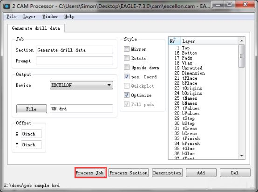Select layer 36 bGlue
This screenshot has height=192, width=258.
(x=204, y=153)
